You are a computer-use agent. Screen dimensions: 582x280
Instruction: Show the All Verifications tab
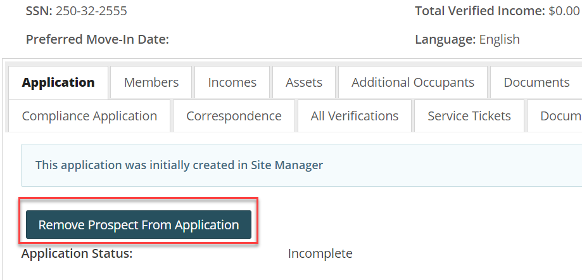point(354,116)
